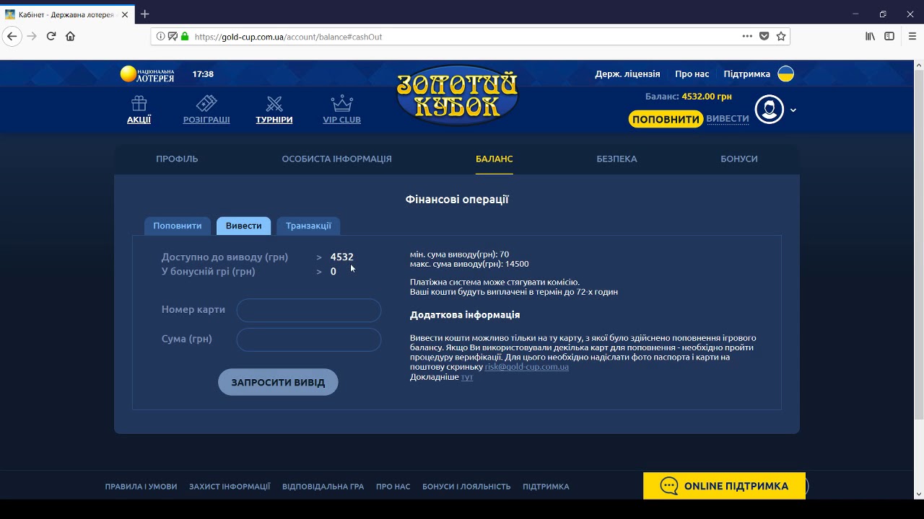Switch to Особиста інформація tab
924x519 pixels.
tap(337, 159)
